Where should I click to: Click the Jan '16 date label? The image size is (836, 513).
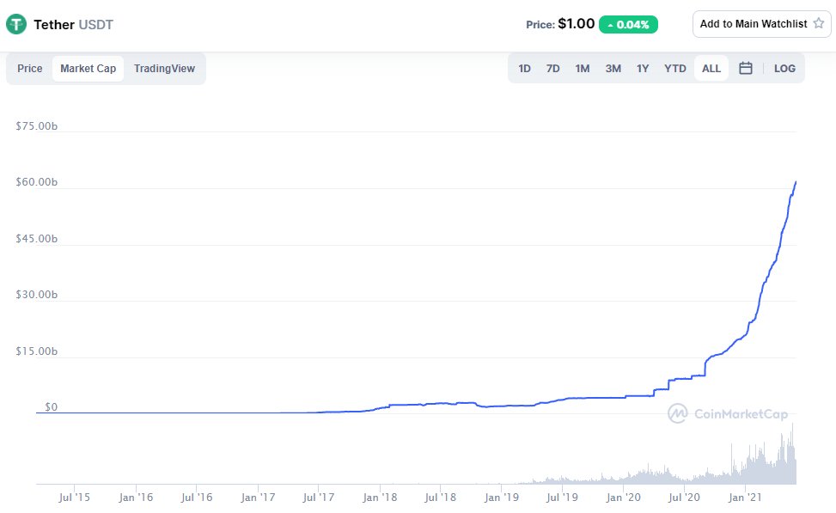pos(136,498)
